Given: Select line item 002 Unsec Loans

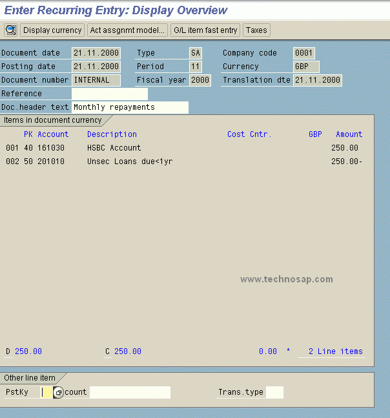Looking at the screenshot, I should [x=129, y=162].
